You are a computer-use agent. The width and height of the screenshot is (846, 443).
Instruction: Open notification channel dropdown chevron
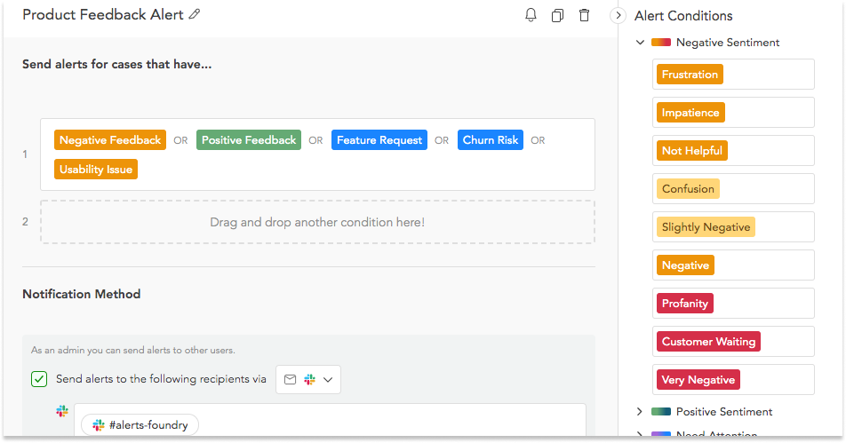click(328, 379)
